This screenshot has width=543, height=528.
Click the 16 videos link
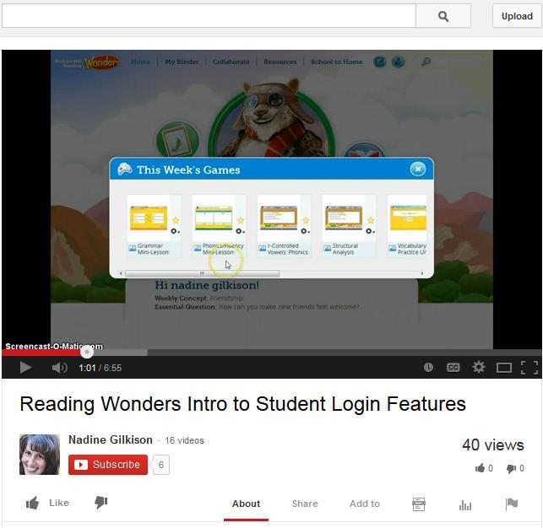click(184, 440)
